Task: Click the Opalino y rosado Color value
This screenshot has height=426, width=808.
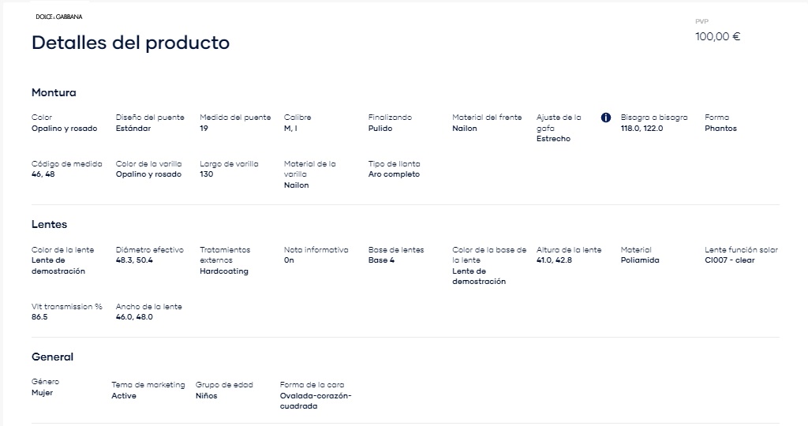Action: click(x=64, y=129)
